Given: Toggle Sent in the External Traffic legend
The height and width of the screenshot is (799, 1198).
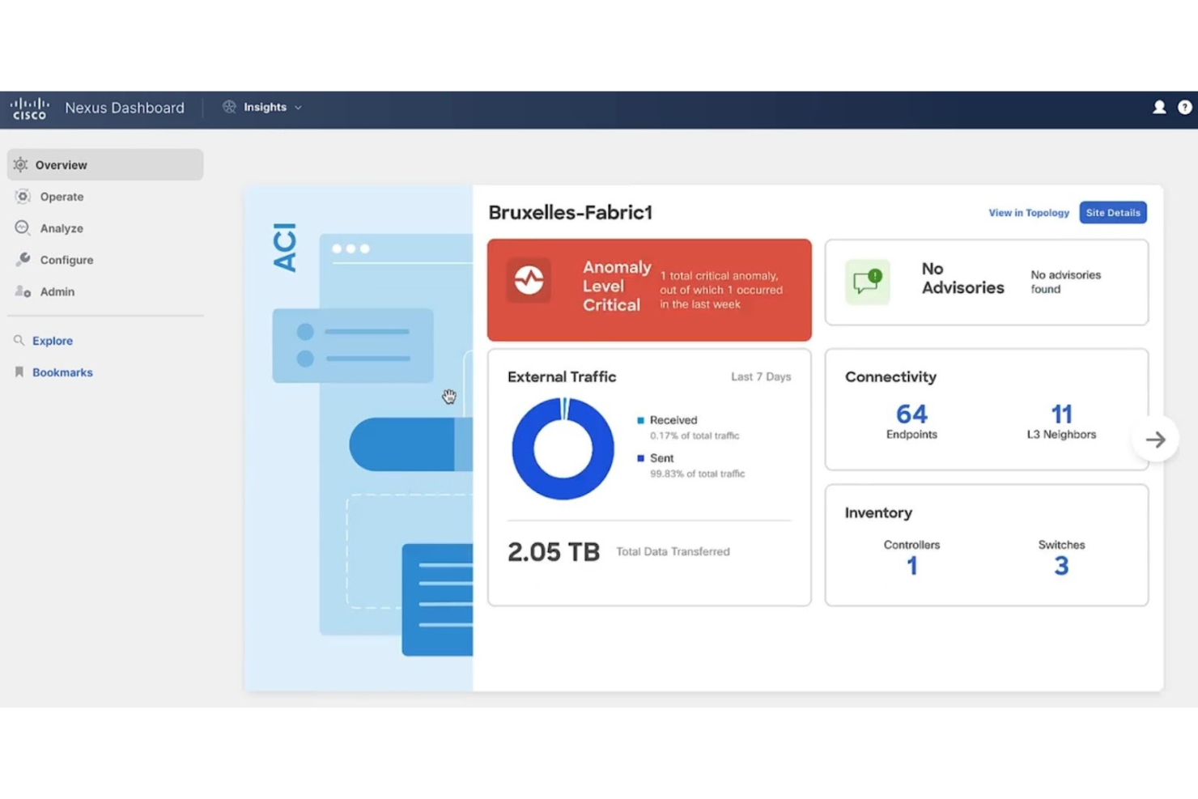Looking at the screenshot, I should pyautogui.click(x=661, y=457).
